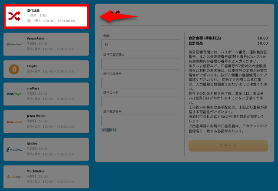
Task: Click the ecoPayz logo icon
Action: tap(14, 94)
